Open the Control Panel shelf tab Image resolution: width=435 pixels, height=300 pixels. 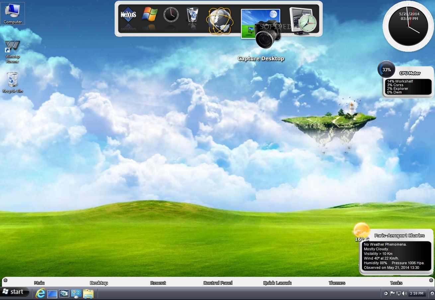(218, 283)
